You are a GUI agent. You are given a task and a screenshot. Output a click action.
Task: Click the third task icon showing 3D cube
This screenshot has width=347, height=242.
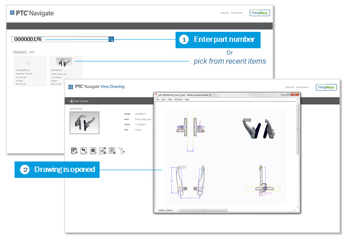point(93,151)
